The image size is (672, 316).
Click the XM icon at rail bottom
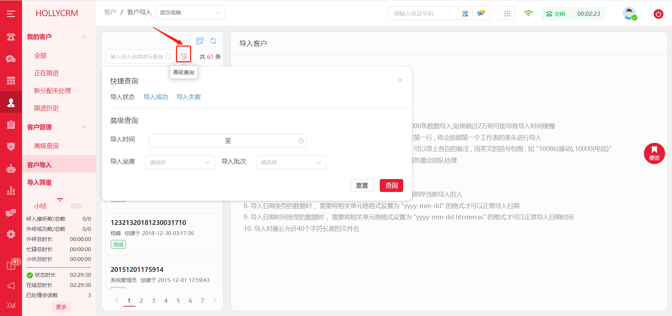(x=11, y=305)
